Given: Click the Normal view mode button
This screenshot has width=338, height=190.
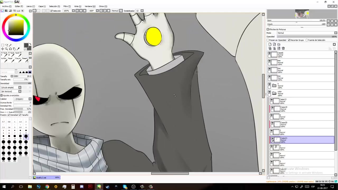Looking at the screenshot, I should pos(115,11).
